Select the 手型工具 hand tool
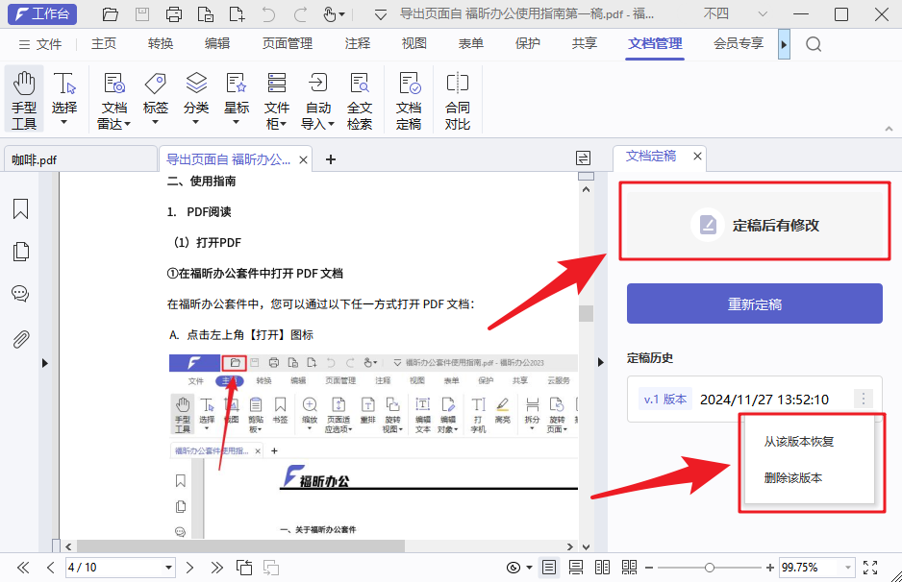The image size is (902, 582). [x=23, y=96]
